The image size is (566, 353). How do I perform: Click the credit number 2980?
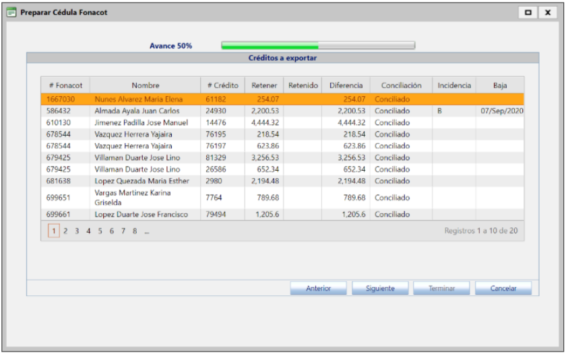(x=214, y=181)
